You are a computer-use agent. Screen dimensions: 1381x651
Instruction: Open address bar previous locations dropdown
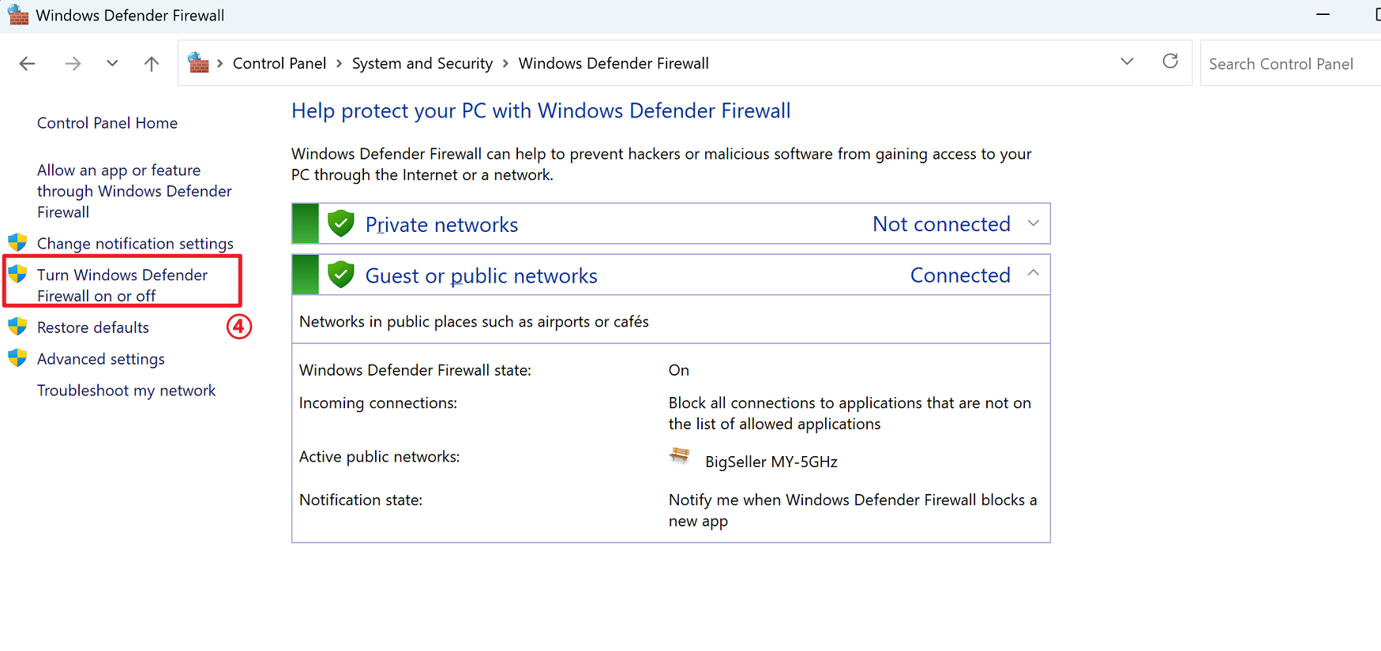[x=1127, y=62]
